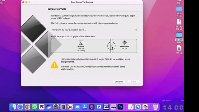
Task: Click the yellow warning triangle icon
Action: point(54,65)
